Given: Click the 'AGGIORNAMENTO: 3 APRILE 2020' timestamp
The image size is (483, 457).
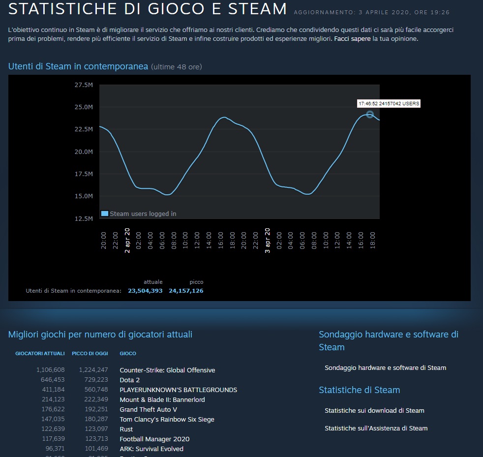Looking at the screenshot, I should (372, 13).
